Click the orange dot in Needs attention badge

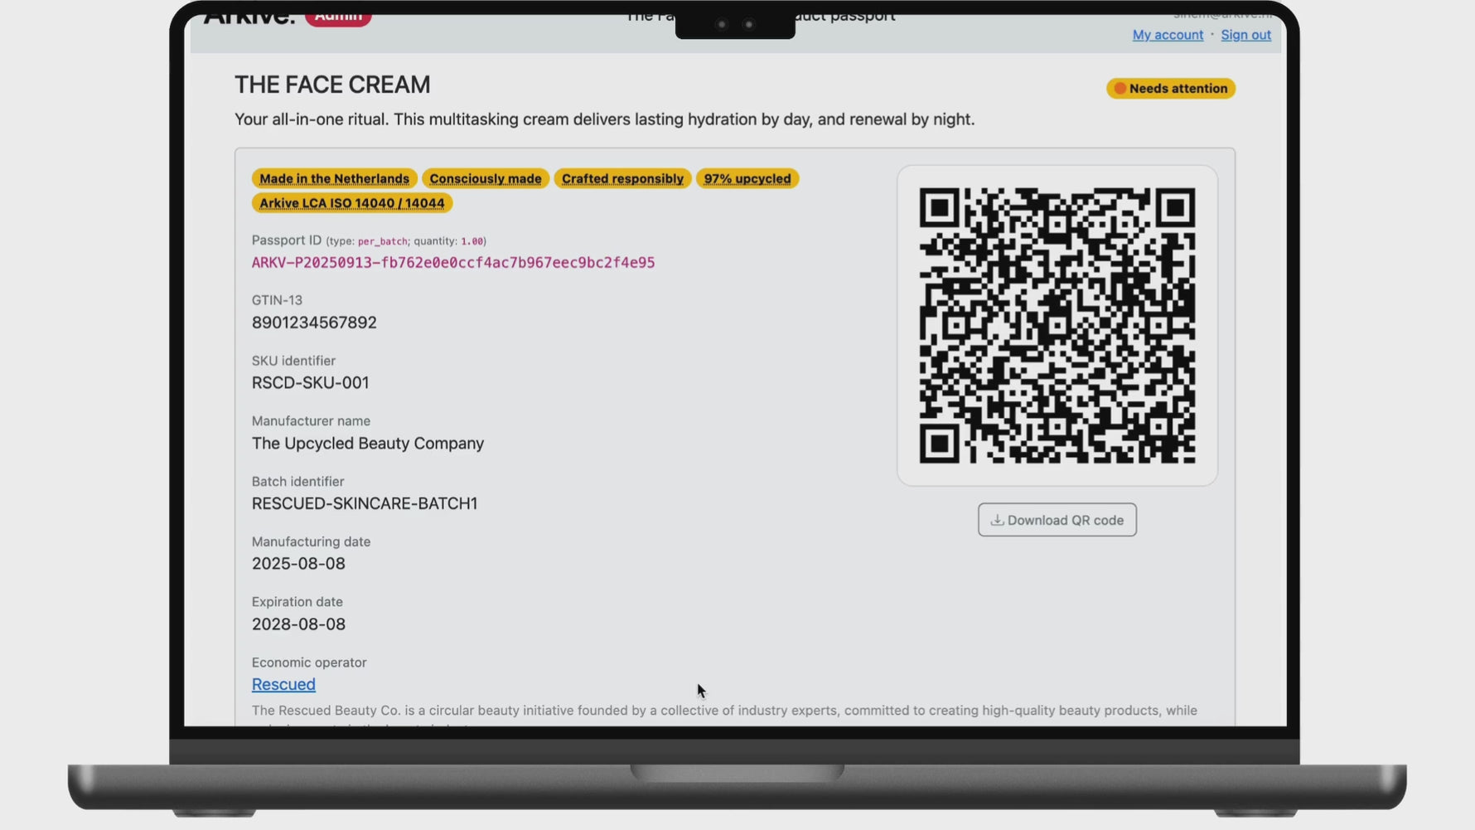point(1120,89)
